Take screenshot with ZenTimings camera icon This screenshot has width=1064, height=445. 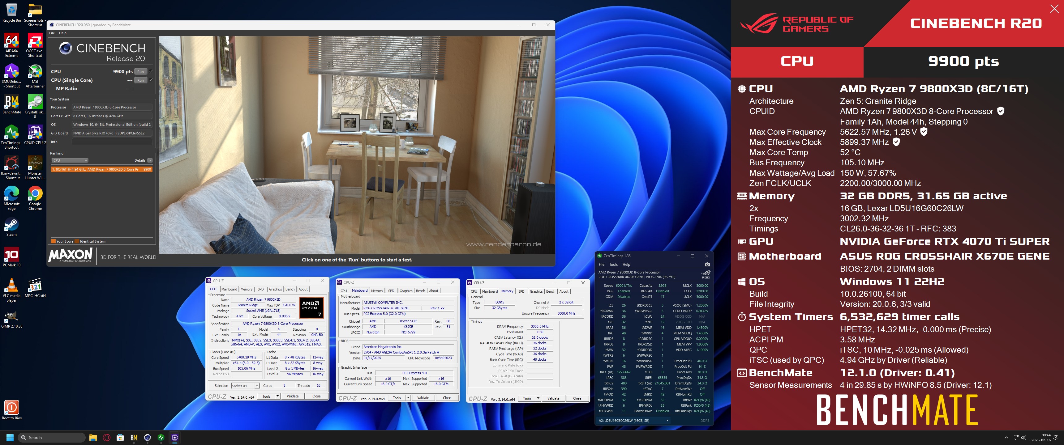point(707,264)
